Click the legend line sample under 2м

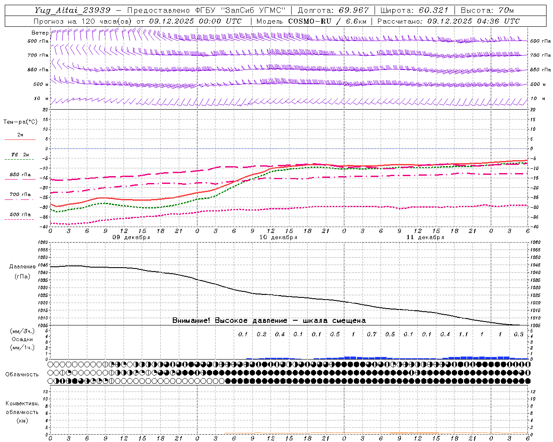coord(20,139)
